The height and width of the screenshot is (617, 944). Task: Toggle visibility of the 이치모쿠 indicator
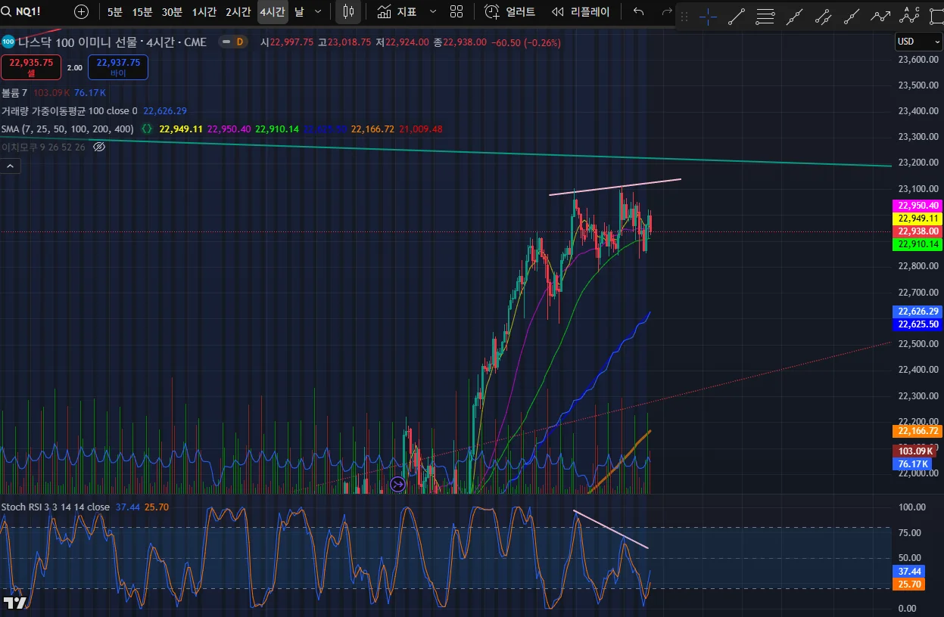tap(99, 147)
